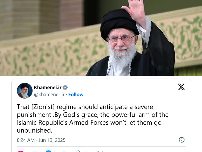202x152 pixels.
Task: Click the tweet text about severe punishment
Action: (93, 119)
